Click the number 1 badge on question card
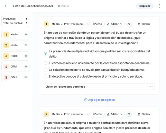 coord(46,24)
